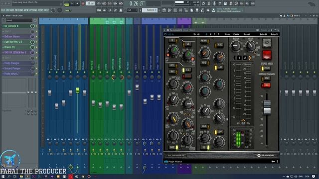319x179 pixels.
Task: Click the Ctrl key indicator button
Action: click(242, 3)
